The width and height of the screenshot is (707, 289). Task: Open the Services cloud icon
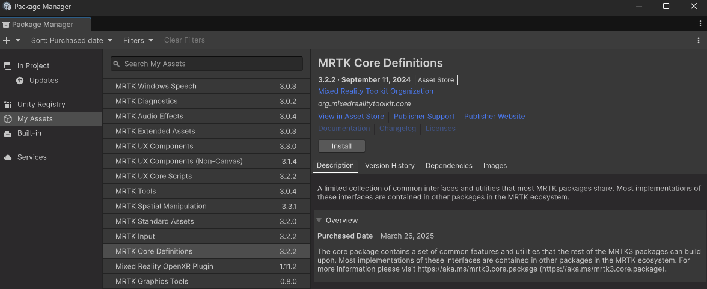[x=8, y=157]
